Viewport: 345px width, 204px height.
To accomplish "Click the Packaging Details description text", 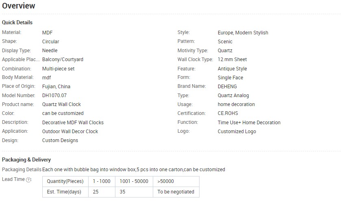I will coord(133,170).
